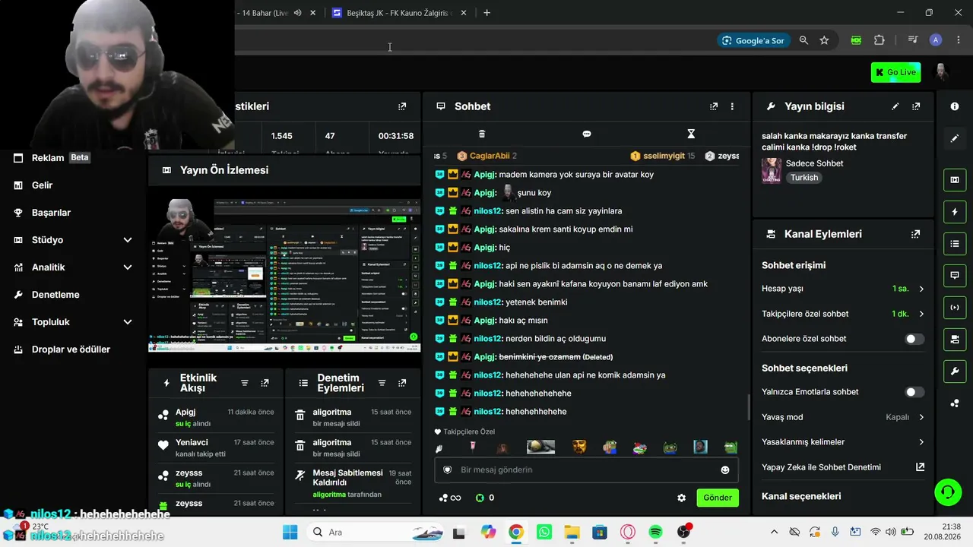This screenshot has width=973, height=547.
Task: Expand the Topluluk menu section
Action: [128, 322]
